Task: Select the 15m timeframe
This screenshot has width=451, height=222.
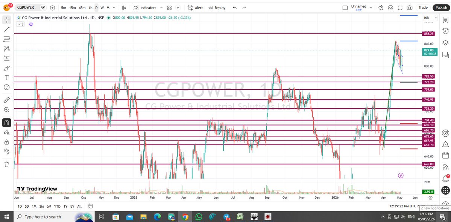Action: click(x=73, y=8)
